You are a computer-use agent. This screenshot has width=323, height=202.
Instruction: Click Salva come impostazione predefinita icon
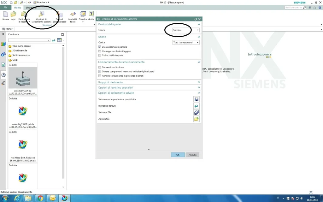(196, 99)
